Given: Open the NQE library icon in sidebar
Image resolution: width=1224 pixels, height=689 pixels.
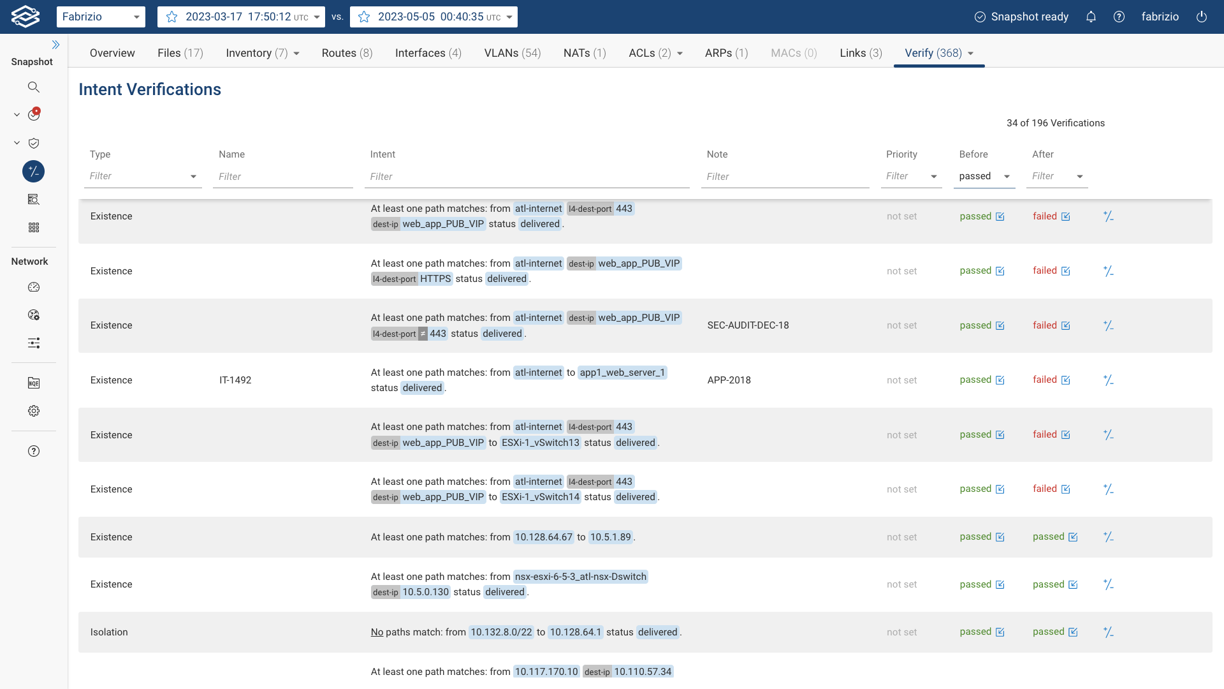Looking at the screenshot, I should (34, 383).
